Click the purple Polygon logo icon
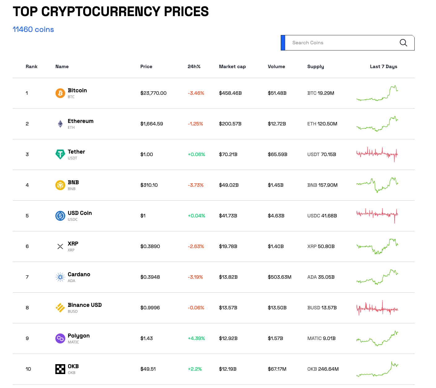Image resolution: width=436 pixels, height=388 pixels. pos(60,338)
